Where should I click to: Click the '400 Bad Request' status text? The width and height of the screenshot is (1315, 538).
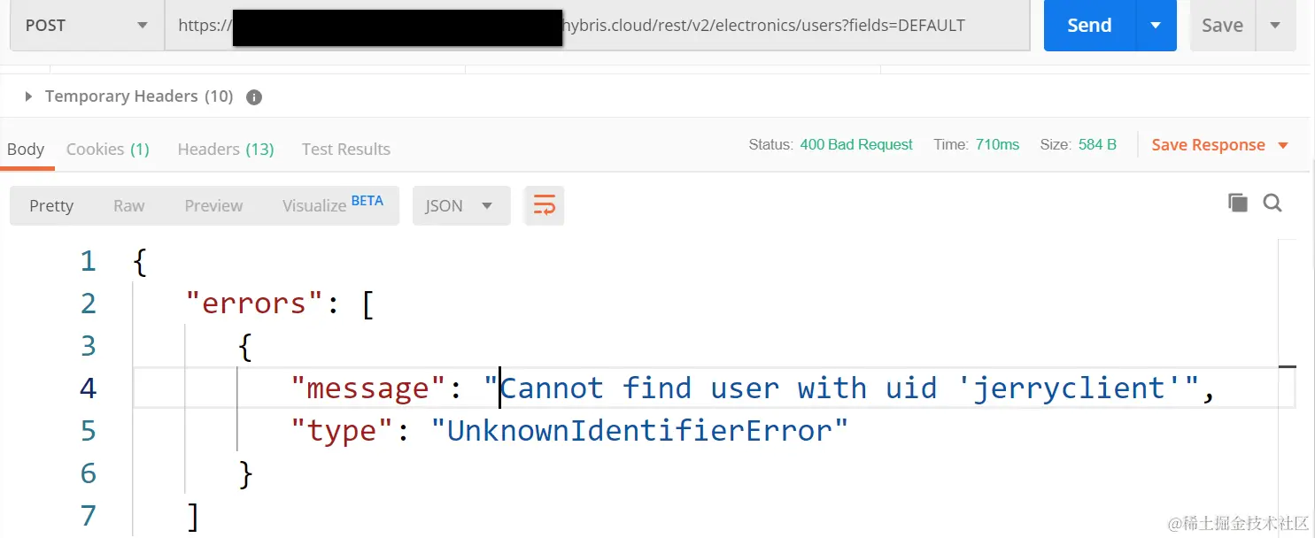(856, 144)
